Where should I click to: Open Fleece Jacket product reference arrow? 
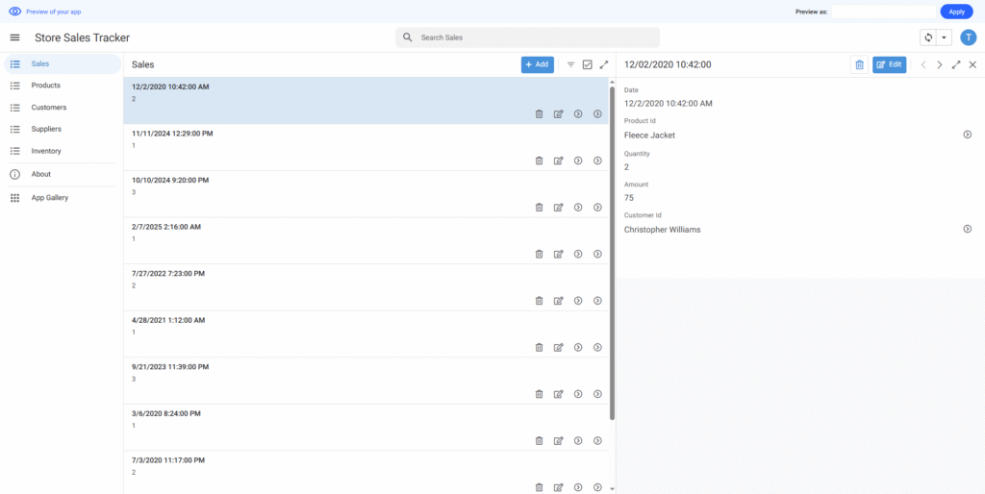(968, 135)
